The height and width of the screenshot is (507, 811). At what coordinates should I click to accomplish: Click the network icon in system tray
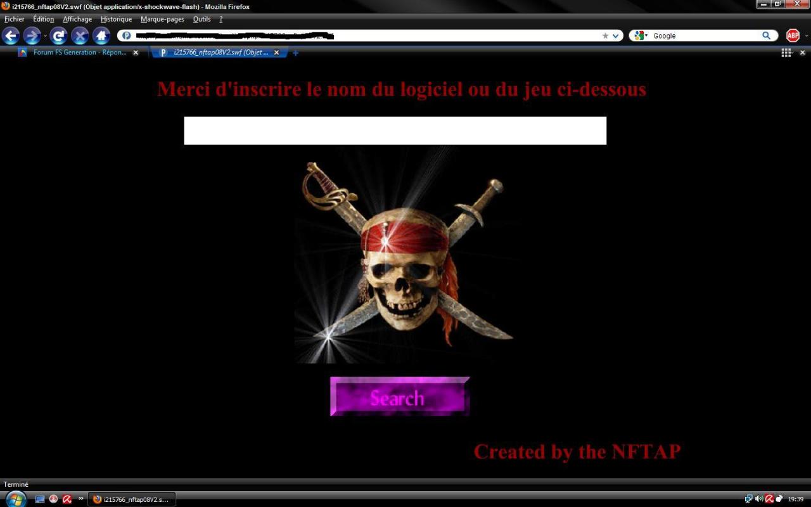click(749, 499)
